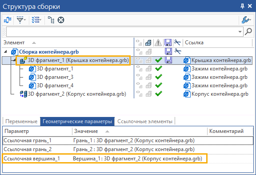The height and width of the screenshot is (175, 256).
Task: Click value Грань_1 : 3D фрагмент_2
Action: (134, 140)
